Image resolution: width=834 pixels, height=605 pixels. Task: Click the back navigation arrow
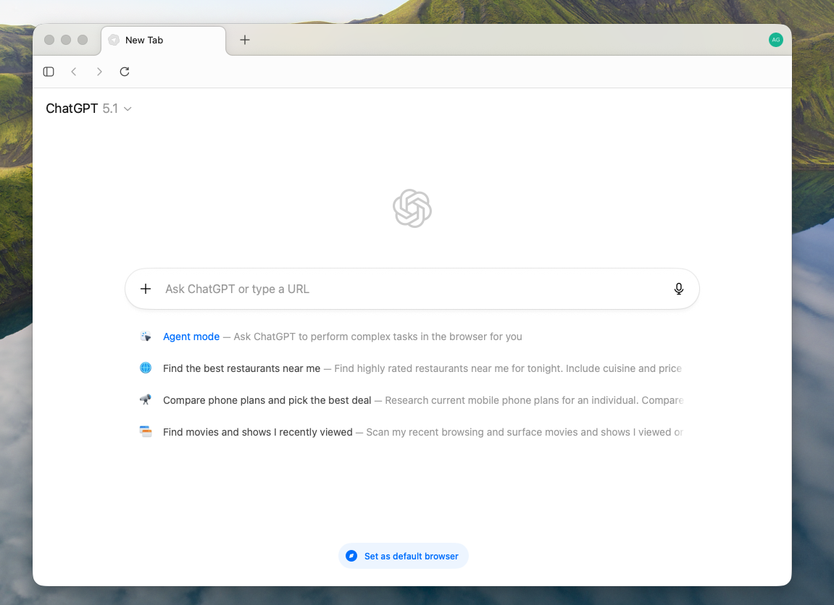(x=74, y=72)
